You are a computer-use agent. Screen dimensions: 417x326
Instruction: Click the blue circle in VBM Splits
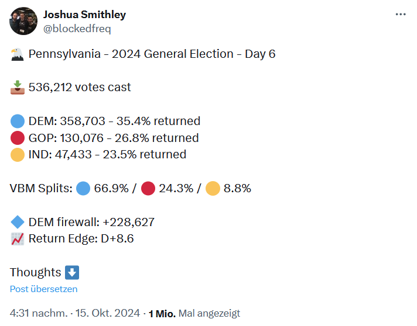(83, 188)
